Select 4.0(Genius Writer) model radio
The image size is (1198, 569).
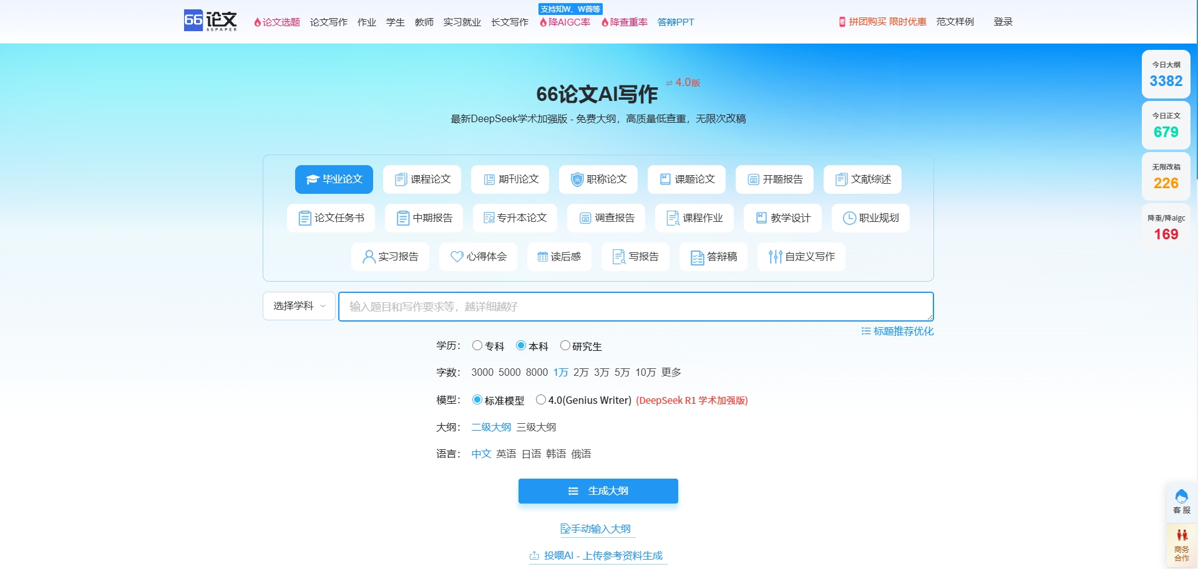click(541, 399)
